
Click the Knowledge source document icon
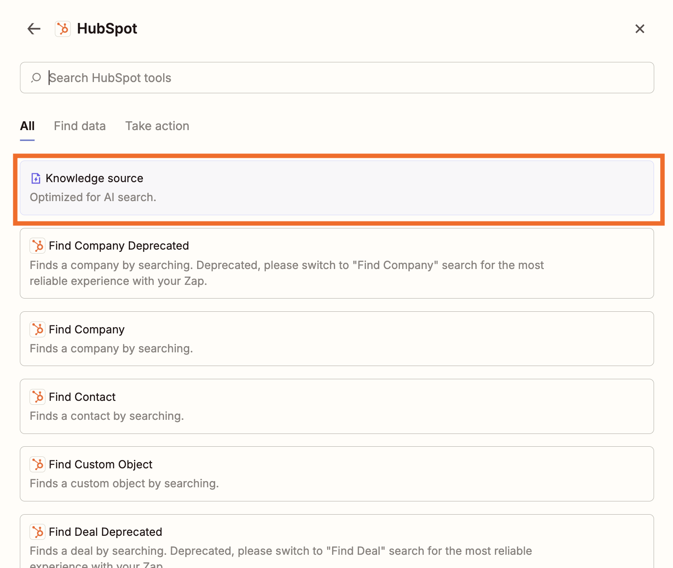tap(36, 178)
